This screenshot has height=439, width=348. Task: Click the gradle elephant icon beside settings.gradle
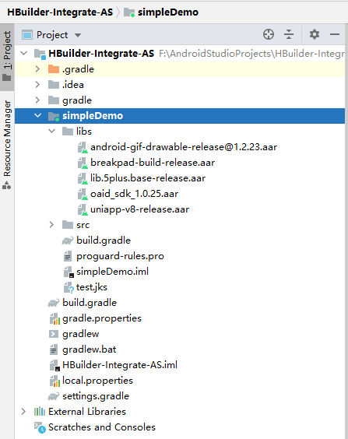[54, 396]
